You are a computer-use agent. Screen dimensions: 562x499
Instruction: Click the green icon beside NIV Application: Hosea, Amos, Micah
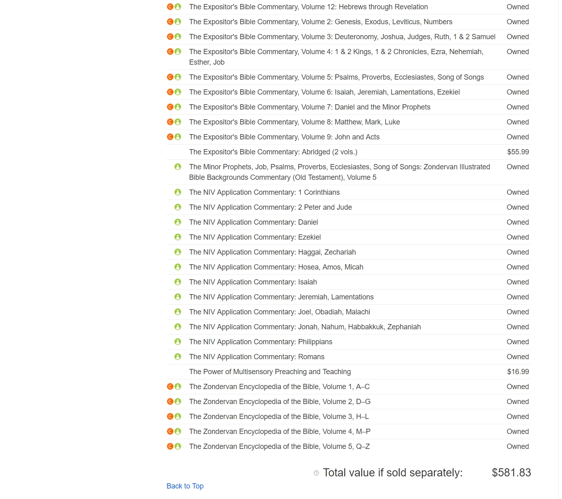pos(178,267)
